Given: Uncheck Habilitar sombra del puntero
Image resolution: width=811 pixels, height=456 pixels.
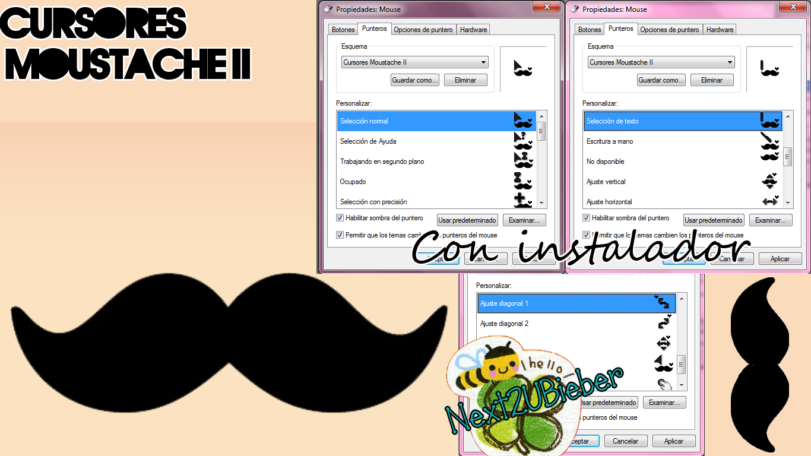Looking at the screenshot, I should (x=340, y=218).
